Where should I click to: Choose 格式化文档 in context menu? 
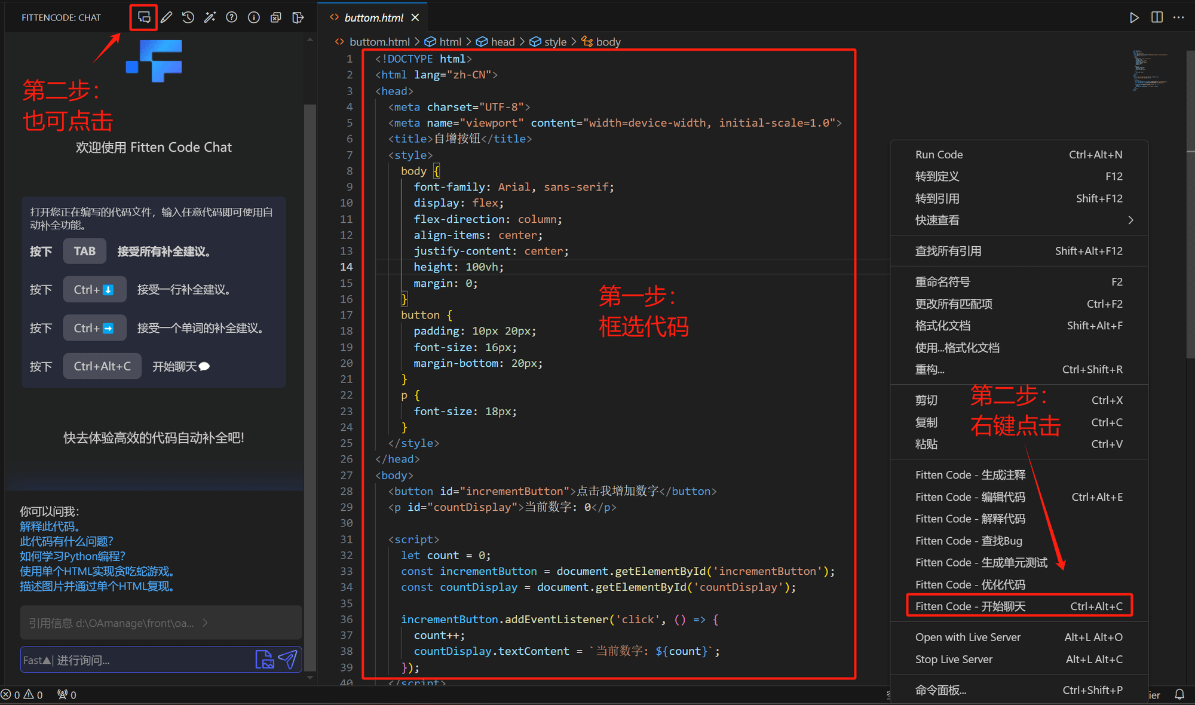1019,326
